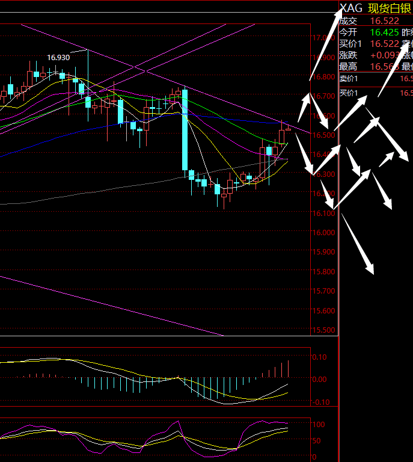This screenshot has width=413, height=462.
Task: Click the 成交 label in the quote panel
Action: pos(348,21)
